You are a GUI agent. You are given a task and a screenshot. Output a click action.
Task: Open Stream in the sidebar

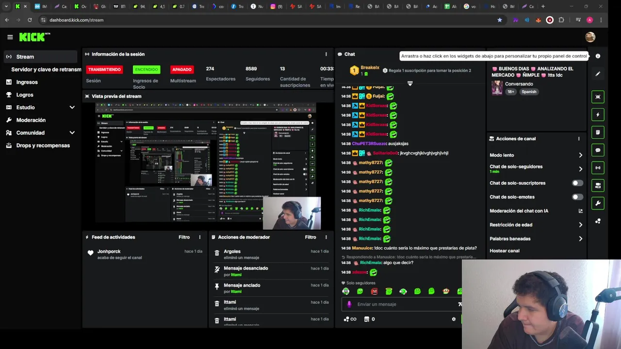pyautogui.click(x=40, y=57)
